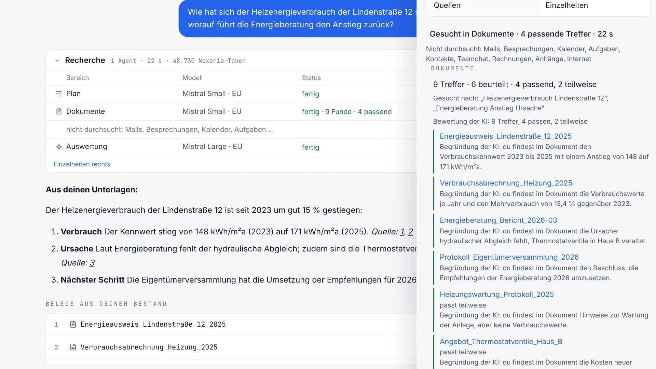Click source citation 3 under Ursache
The height and width of the screenshot is (369, 656).
[x=92, y=263]
